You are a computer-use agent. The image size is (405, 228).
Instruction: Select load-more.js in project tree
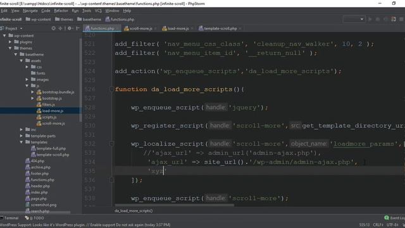click(x=50, y=111)
